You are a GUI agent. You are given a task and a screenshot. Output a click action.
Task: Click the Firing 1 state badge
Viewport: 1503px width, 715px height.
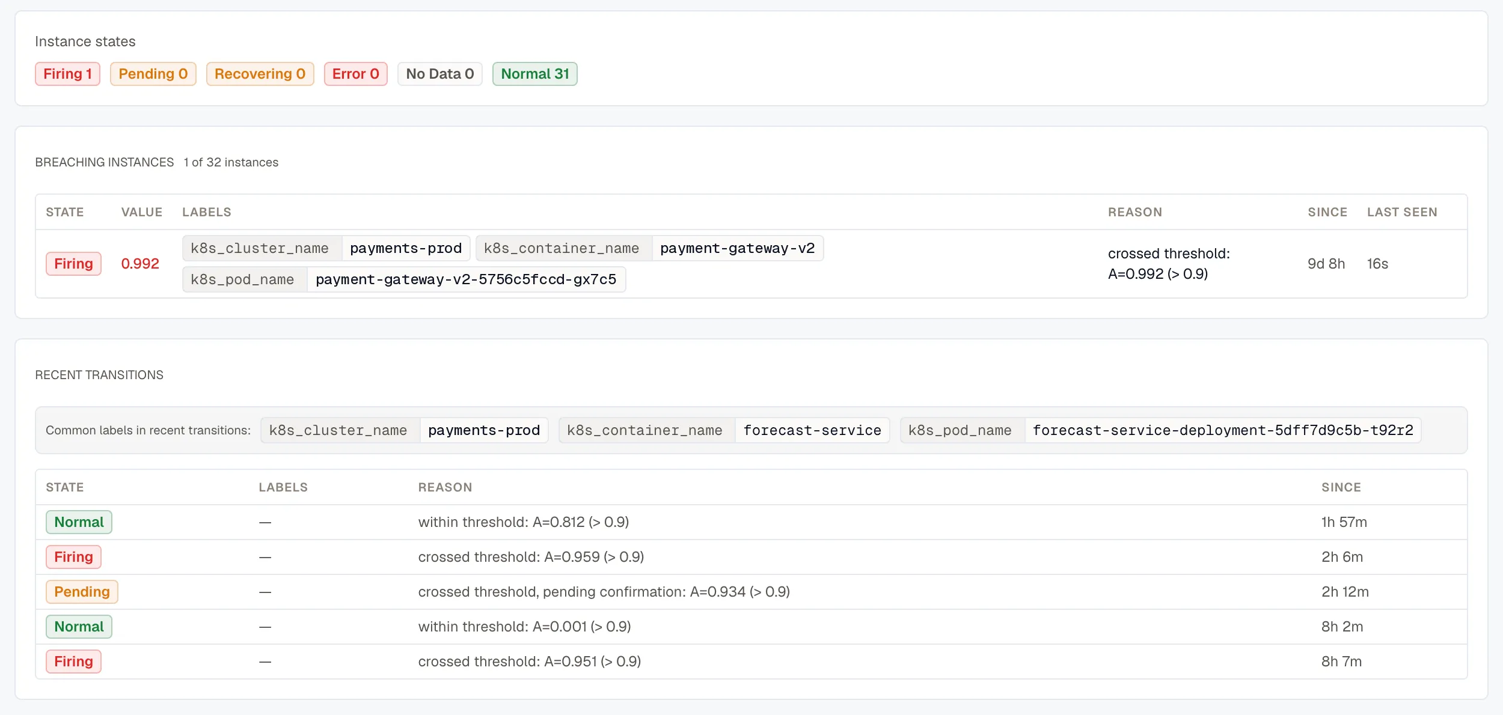pyautogui.click(x=67, y=74)
